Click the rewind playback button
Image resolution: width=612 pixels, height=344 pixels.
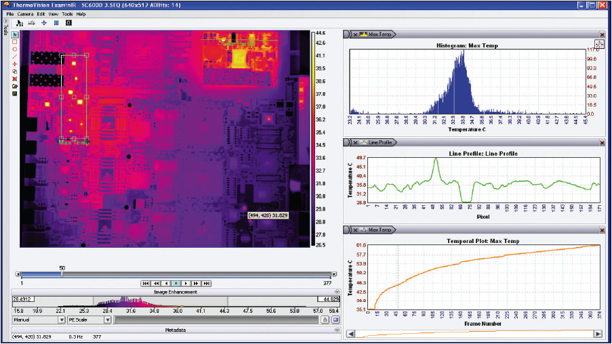coord(156,284)
